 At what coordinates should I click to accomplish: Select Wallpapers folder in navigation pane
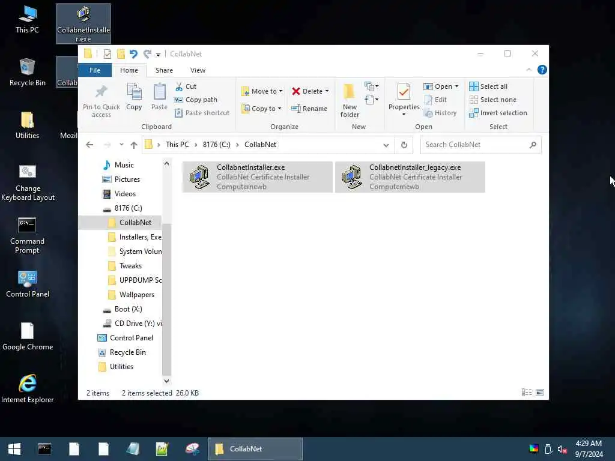132,295
